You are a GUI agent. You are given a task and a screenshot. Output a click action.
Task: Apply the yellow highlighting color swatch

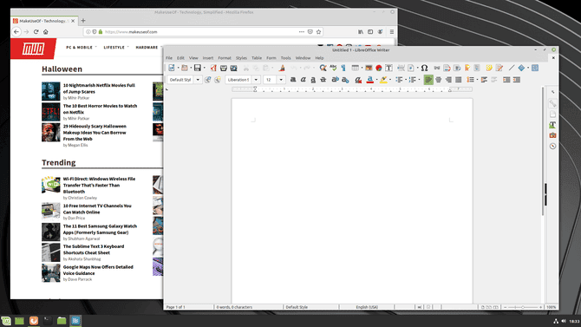[x=383, y=80]
